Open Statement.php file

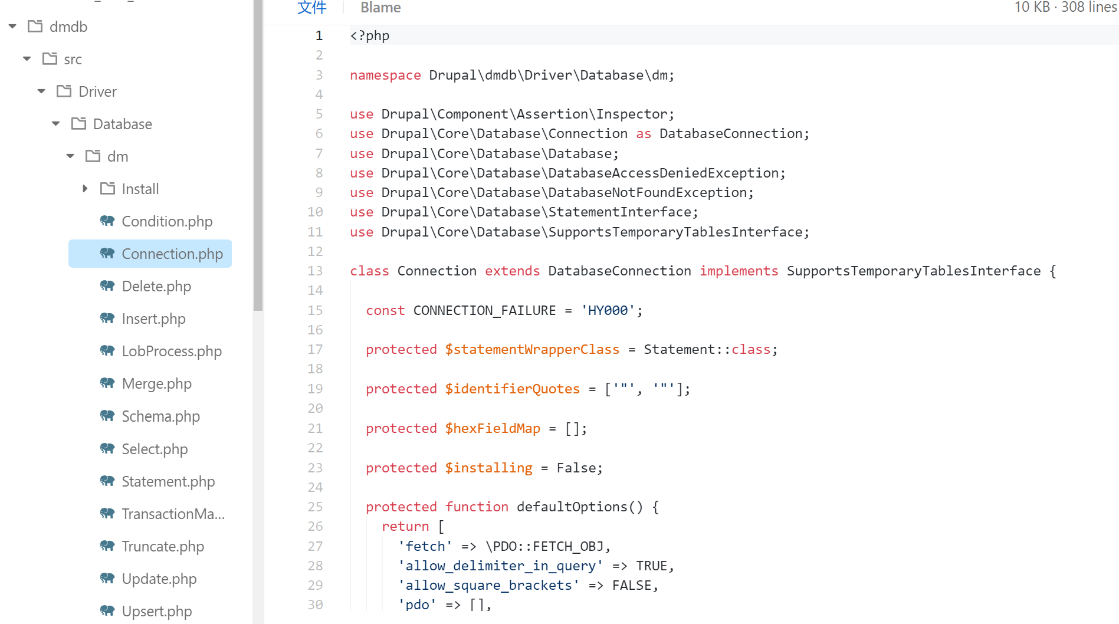tap(168, 481)
